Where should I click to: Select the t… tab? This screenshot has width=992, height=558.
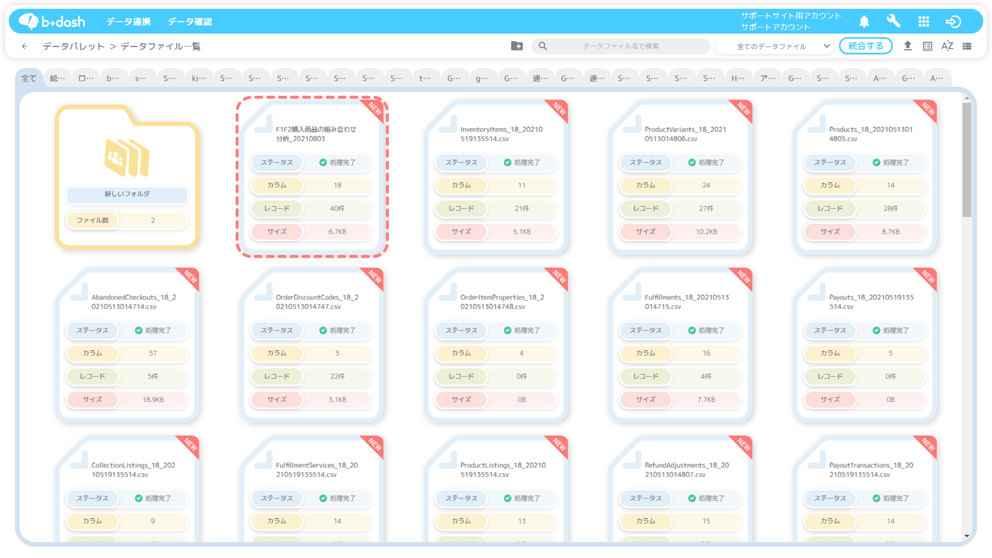[x=425, y=78]
